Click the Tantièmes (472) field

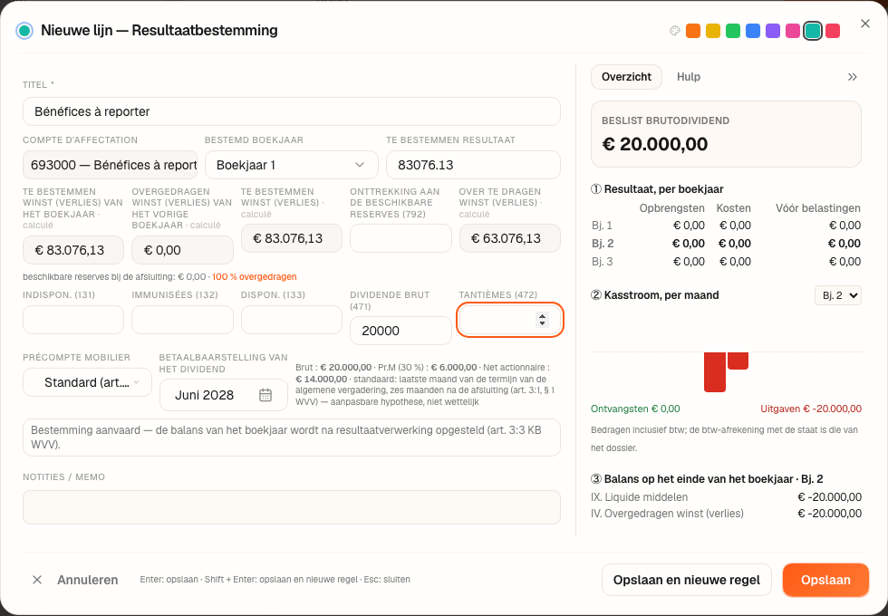(x=509, y=320)
